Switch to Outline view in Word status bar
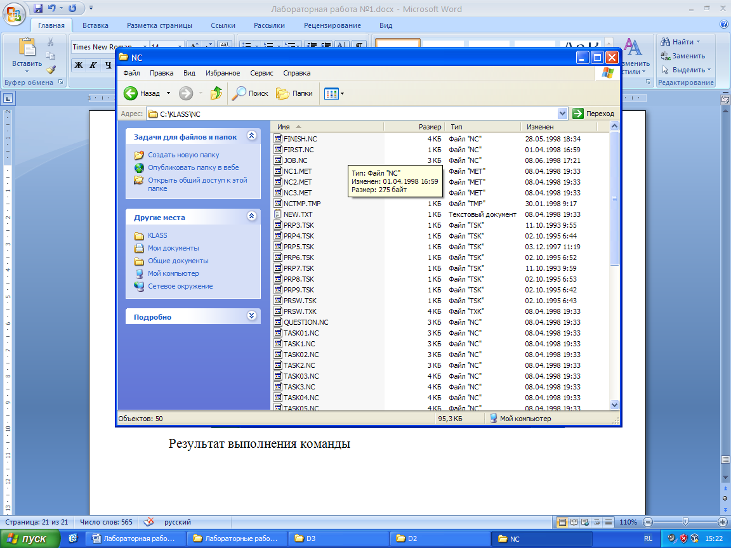This screenshot has height=548, width=731. [x=596, y=523]
